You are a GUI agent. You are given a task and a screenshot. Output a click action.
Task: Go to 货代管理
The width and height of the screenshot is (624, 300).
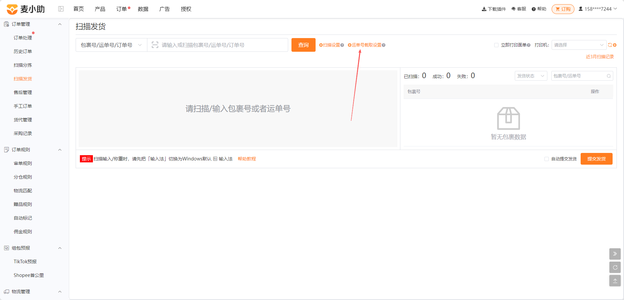(23, 120)
